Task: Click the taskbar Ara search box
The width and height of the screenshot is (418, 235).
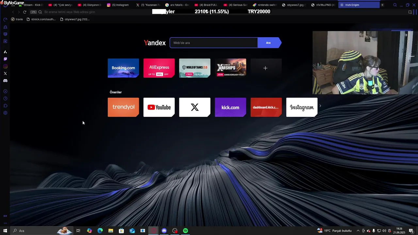Action: pos(42,231)
